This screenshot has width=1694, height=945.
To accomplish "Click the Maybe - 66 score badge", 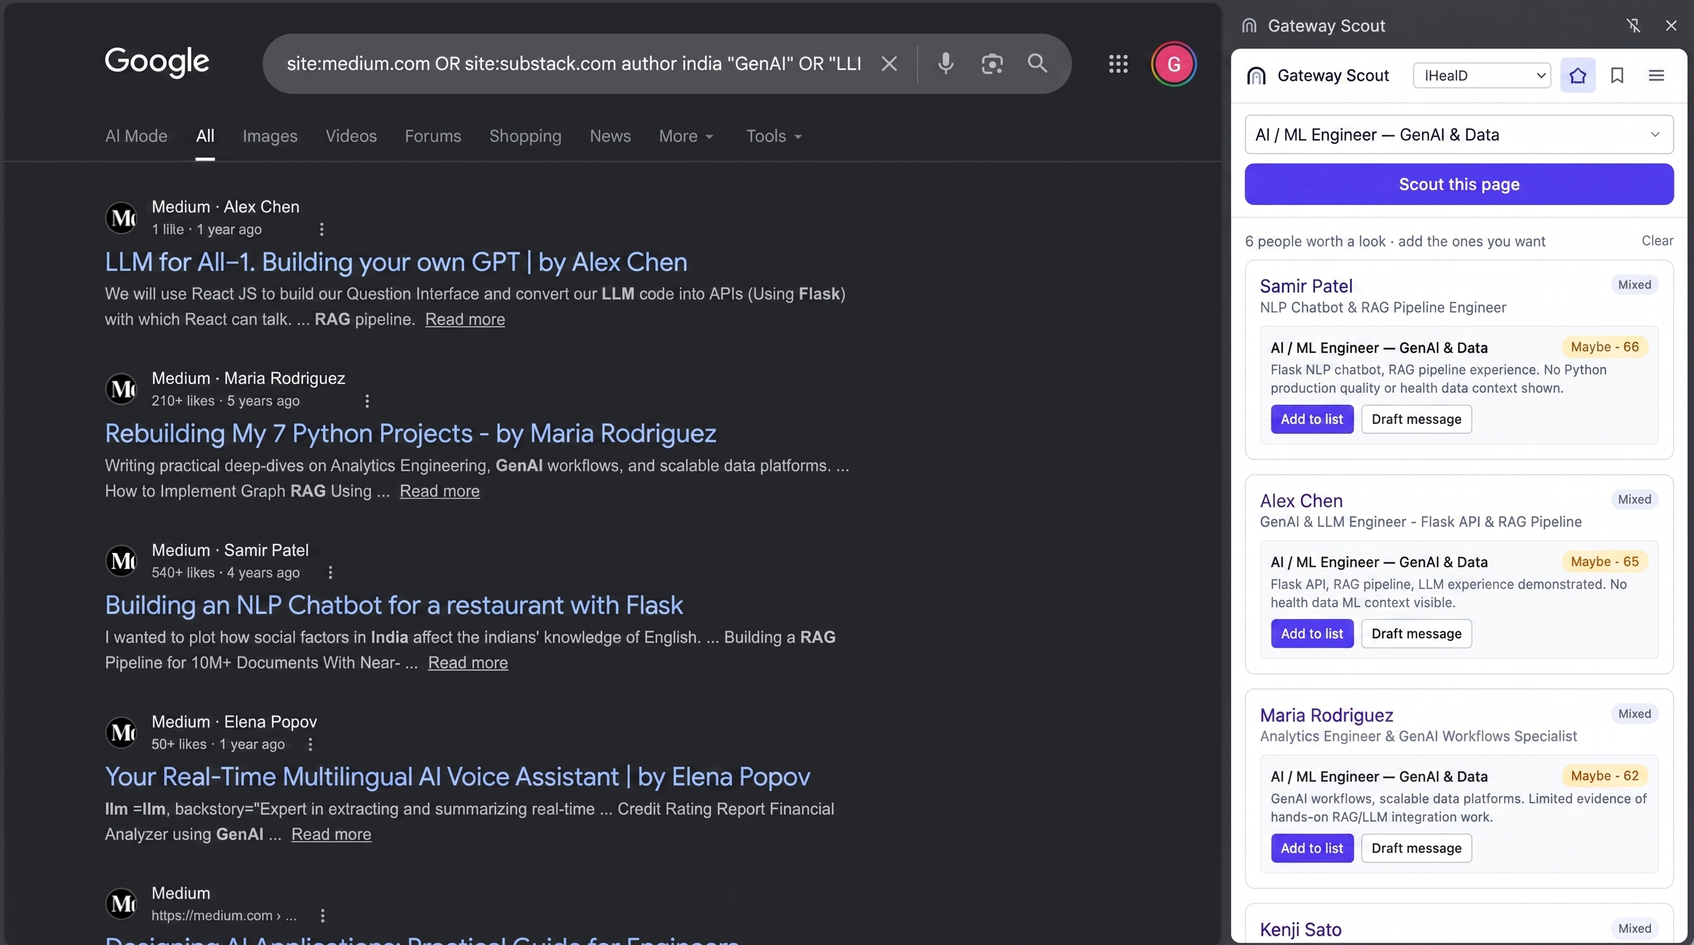I will (1605, 347).
